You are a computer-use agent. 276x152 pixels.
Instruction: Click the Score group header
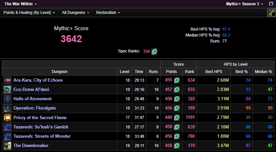click(x=179, y=64)
